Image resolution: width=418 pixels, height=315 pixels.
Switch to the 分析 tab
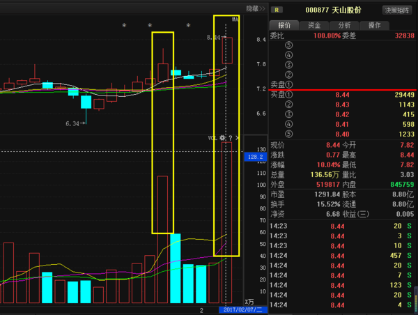click(344, 25)
